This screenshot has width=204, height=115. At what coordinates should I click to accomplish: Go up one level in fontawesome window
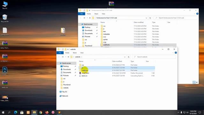[90, 18]
